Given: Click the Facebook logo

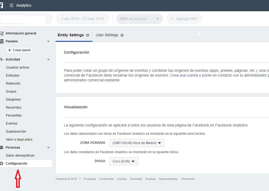Looking at the screenshot, I should 1,5.
